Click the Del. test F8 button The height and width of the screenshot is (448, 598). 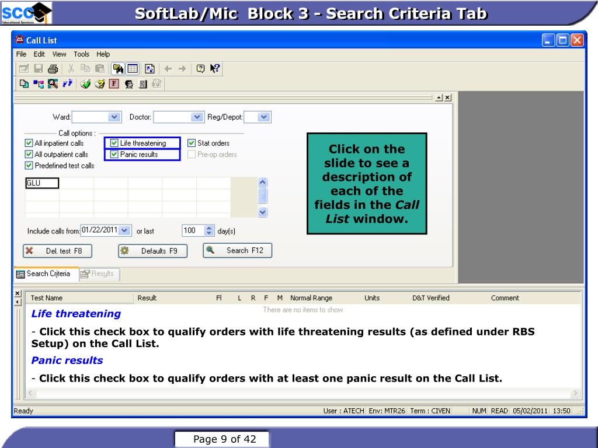57,251
